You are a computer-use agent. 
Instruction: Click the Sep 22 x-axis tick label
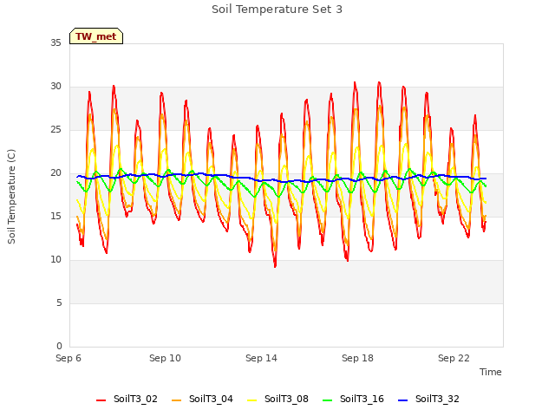pyautogui.click(x=454, y=358)
